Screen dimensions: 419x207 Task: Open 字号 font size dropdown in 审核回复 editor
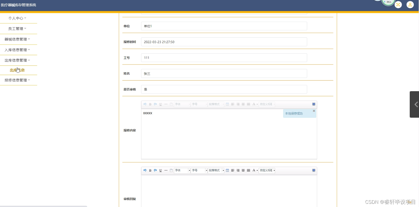(199, 170)
